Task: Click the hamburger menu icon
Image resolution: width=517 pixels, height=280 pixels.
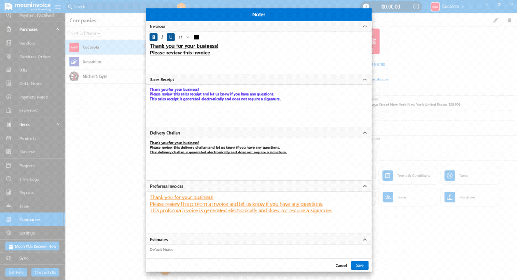Action: (x=58, y=7)
